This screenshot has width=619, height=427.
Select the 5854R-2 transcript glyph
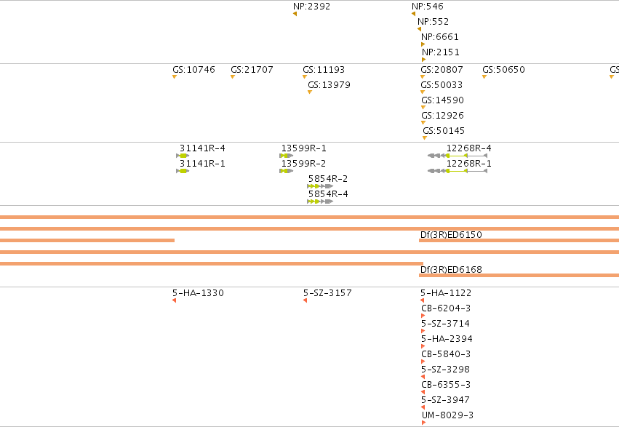(x=320, y=186)
